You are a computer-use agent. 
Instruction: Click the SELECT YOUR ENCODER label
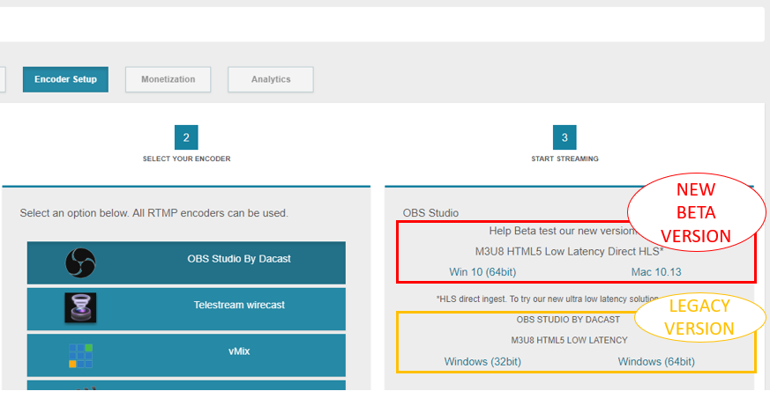coord(187,159)
